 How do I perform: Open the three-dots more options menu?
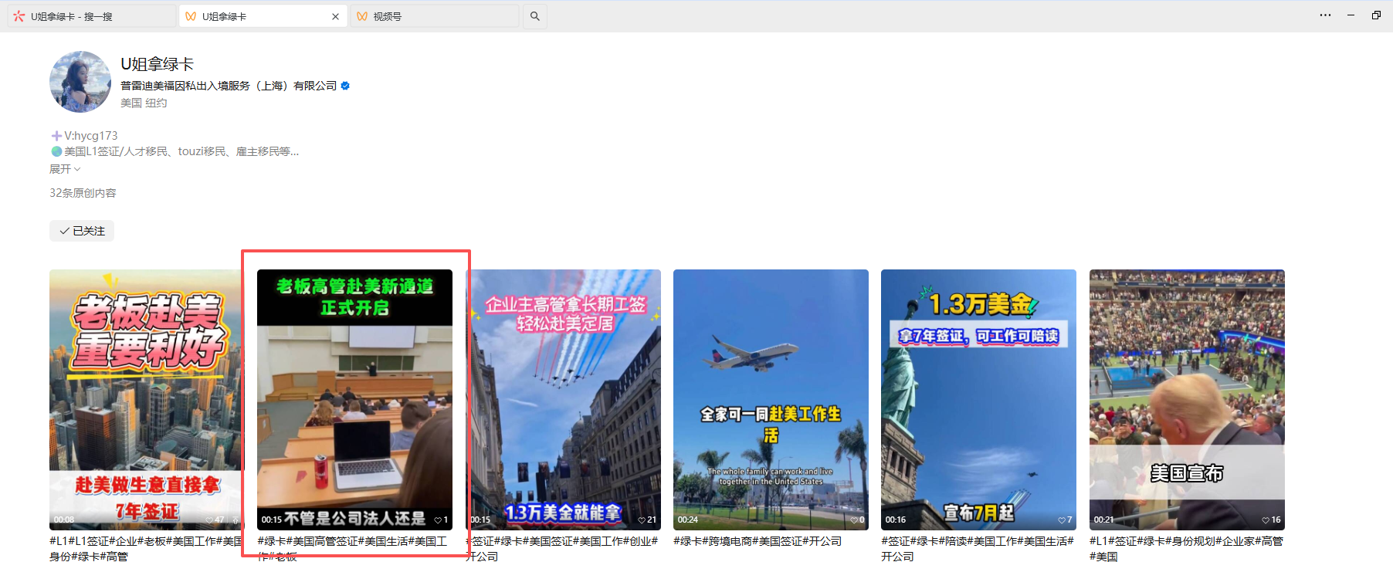click(1325, 15)
